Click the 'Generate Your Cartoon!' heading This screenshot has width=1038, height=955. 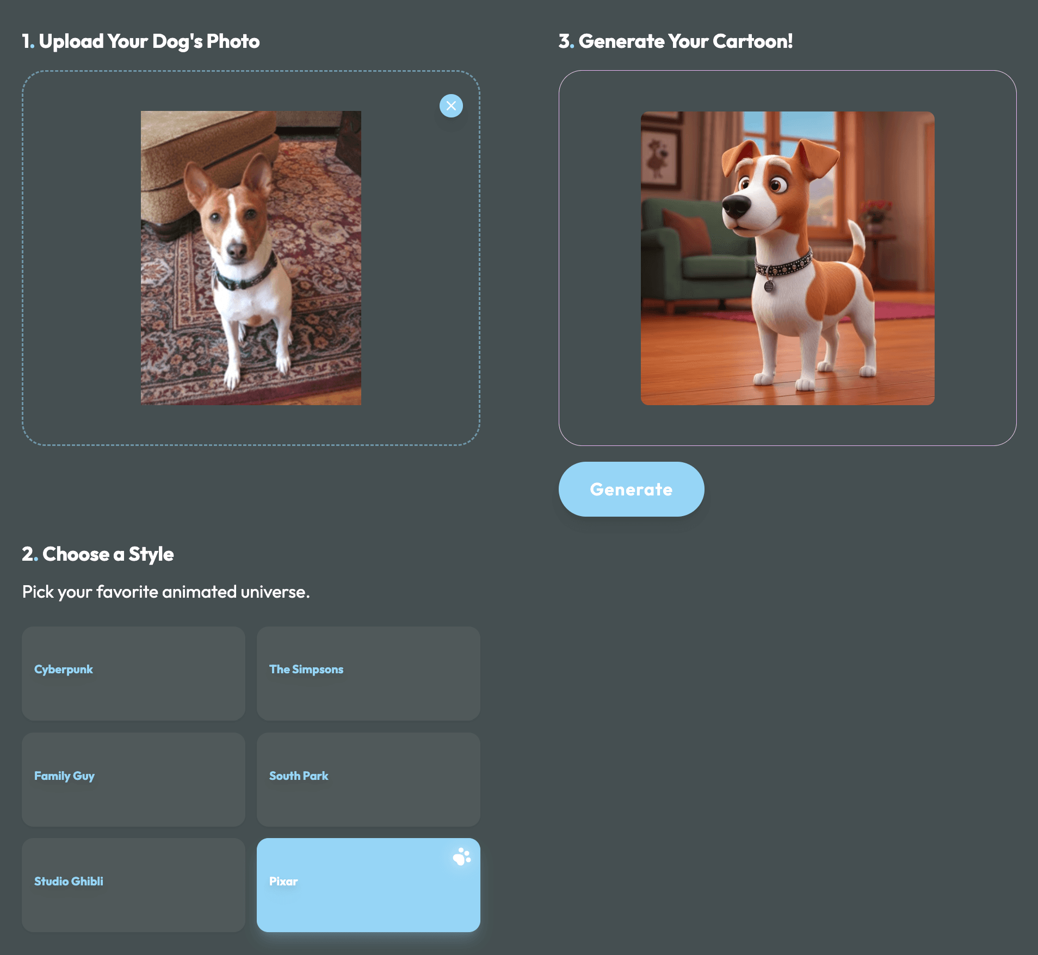[676, 40]
